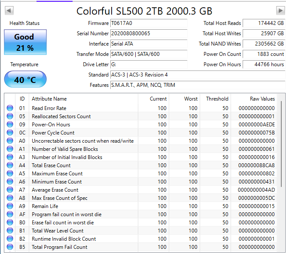The height and width of the screenshot is (254, 286).
Task: Click Total NAND Writes value 2305662 GB
Action: pyautogui.click(x=264, y=44)
